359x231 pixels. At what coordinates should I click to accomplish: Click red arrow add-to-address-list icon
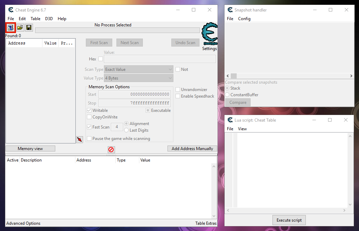pyautogui.click(x=80, y=139)
